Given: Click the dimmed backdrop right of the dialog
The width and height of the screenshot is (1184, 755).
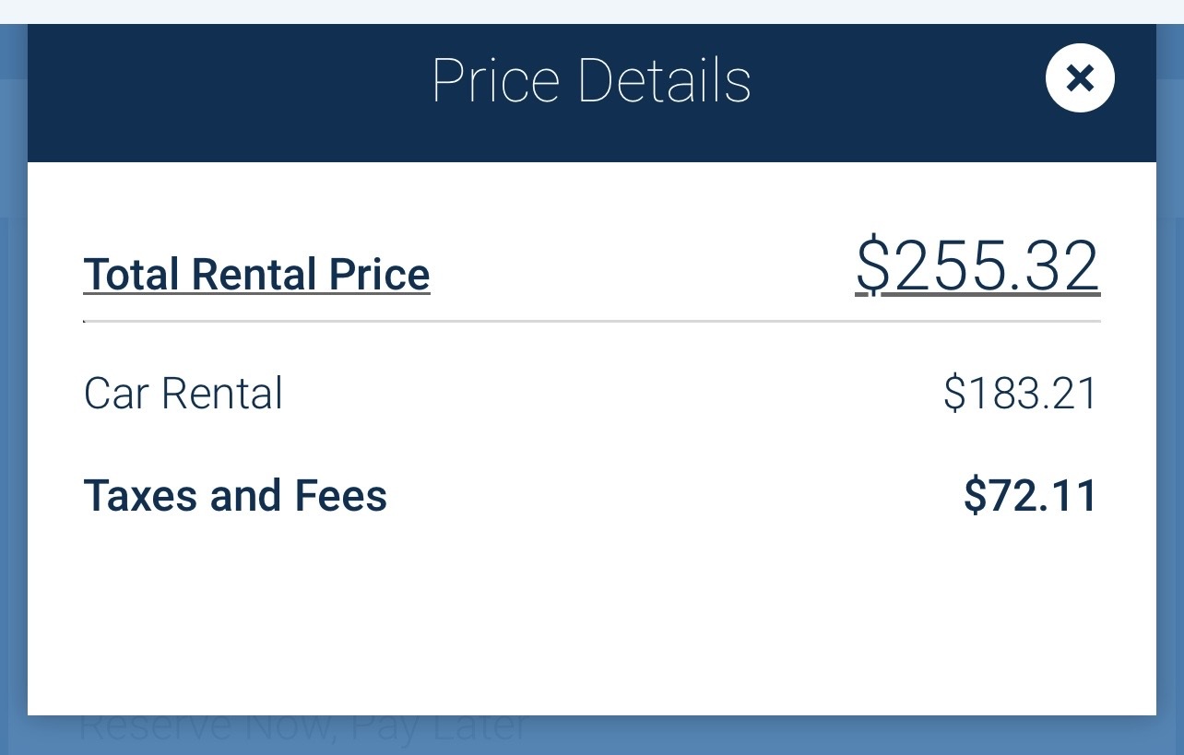Looking at the screenshot, I should (1170, 415).
